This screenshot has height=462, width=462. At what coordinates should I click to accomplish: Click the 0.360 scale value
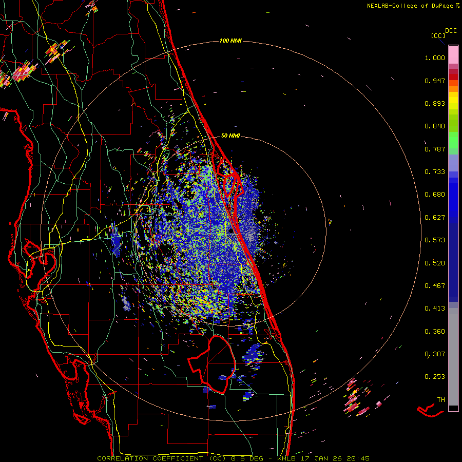coord(435,332)
